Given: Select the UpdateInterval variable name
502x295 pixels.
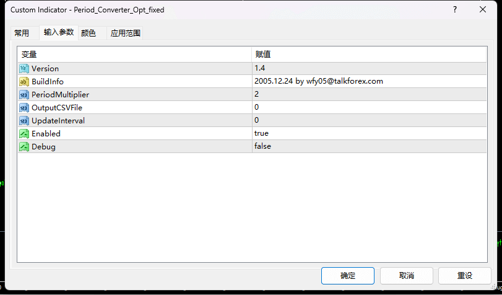Looking at the screenshot, I should coord(58,121).
